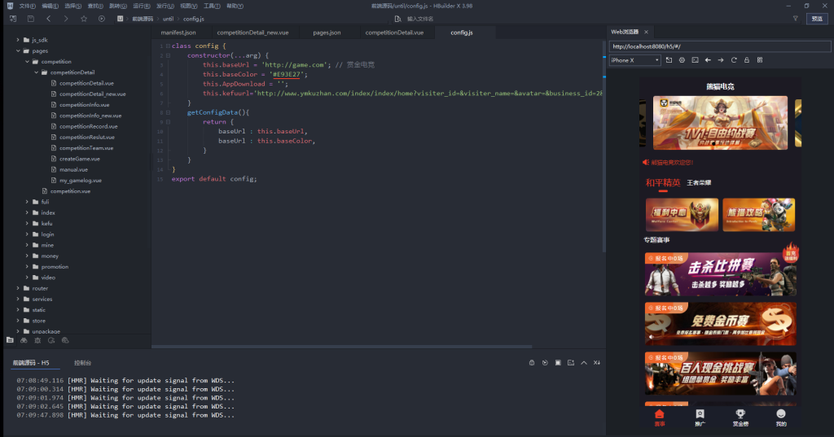Open the browser settings gear icon
The width and height of the screenshot is (834, 437).
(682, 60)
